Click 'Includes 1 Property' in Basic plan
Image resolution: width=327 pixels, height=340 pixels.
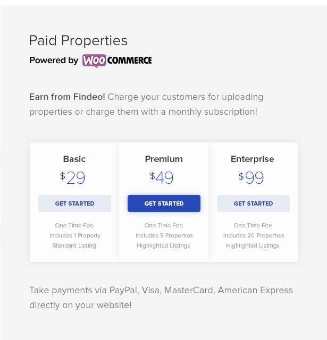pyautogui.click(x=75, y=235)
